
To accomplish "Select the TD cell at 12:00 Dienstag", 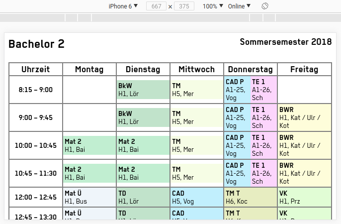I will 143,197.
